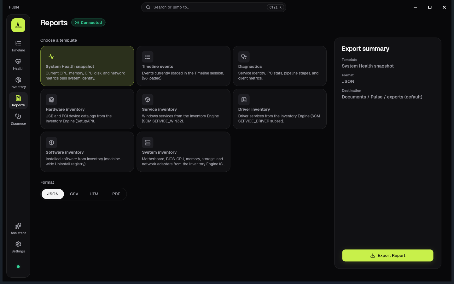The width and height of the screenshot is (454, 284).
Task: Select JSON export format
Action: coord(53,194)
